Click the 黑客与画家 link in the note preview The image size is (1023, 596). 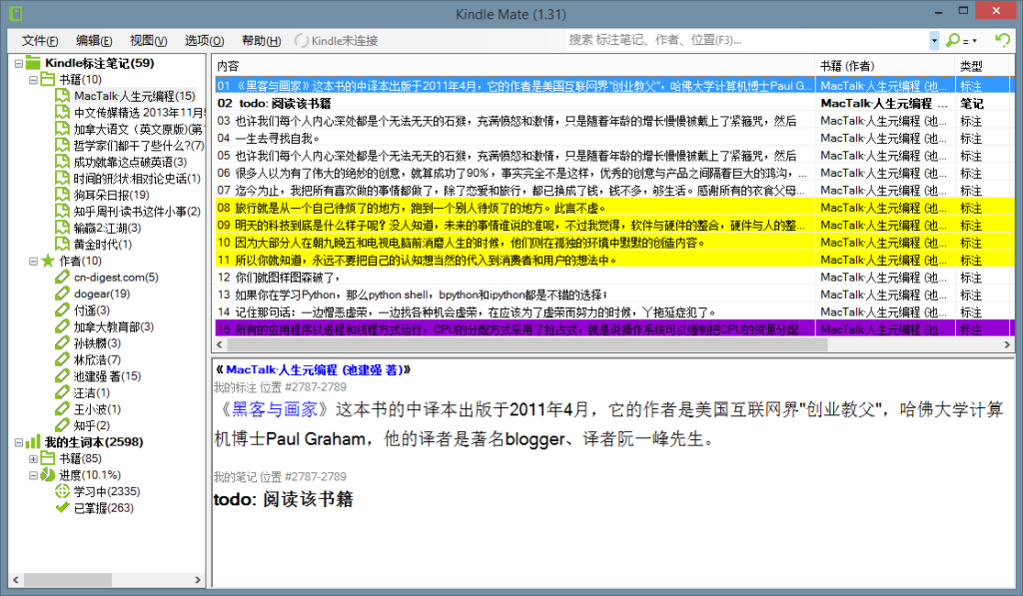(x=274, y=409)
